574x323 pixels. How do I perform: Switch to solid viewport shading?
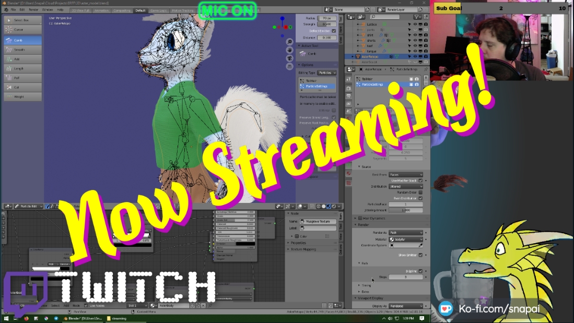pos(324,206)
